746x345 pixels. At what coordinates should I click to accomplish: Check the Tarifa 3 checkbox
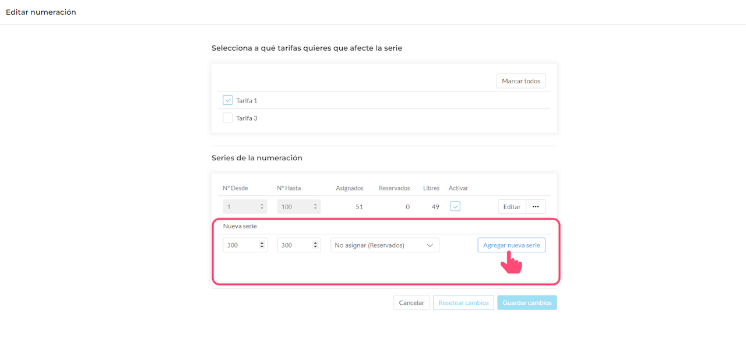(x=228, y=118)
